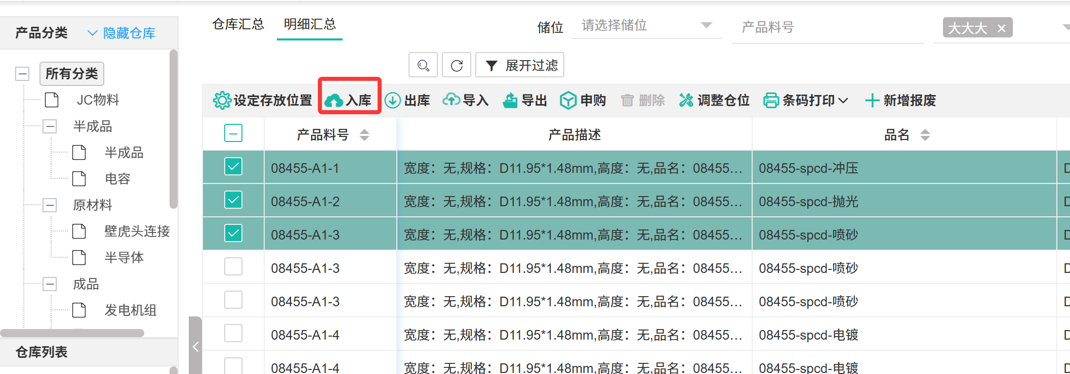This screenshot has width=1070, height=374.
Task: Select the 明细汇总 tab
Action: (x=310, y=24)
